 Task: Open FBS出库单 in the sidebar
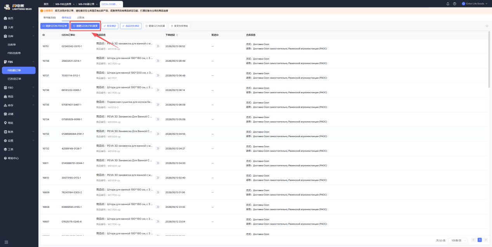14,53
